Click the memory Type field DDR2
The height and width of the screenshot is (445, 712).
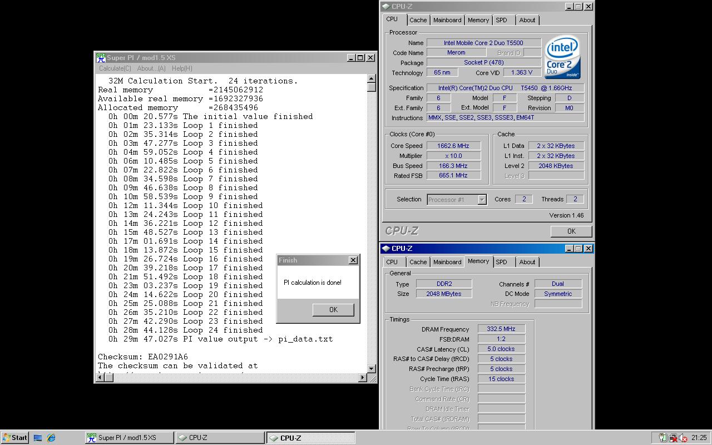444,284
